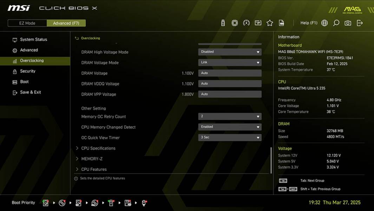
Task: Select floppy disk boot priority icon
Action: tap(128, 203)
